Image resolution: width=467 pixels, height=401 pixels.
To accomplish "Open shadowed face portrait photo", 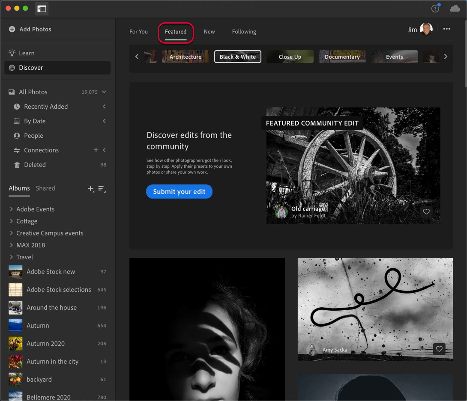I will pos(207,329).
